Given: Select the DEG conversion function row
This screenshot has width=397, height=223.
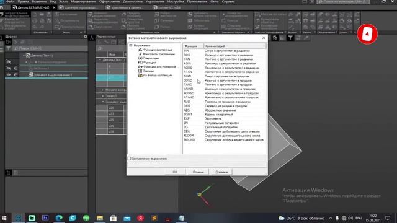Looking at the screenshot, I should tap(224, 106).
